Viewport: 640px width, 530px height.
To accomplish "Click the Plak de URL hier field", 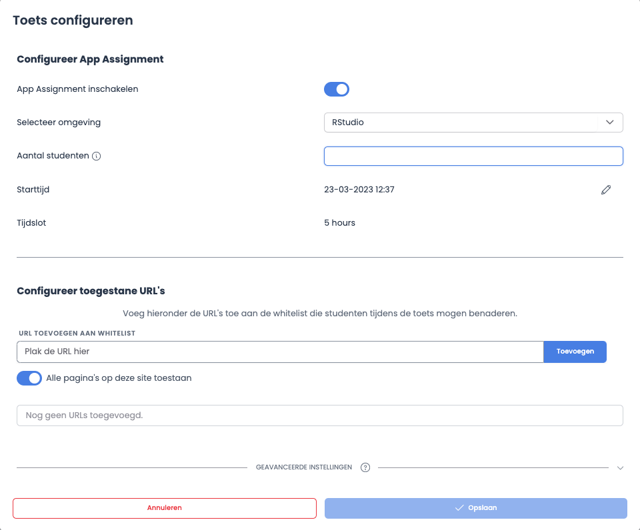I will 280,352.
